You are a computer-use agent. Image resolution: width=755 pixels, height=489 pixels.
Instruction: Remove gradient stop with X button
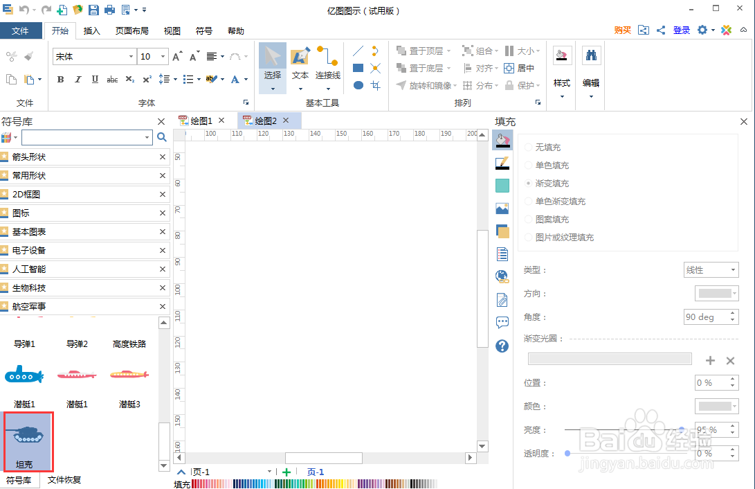tap(730, 360)
